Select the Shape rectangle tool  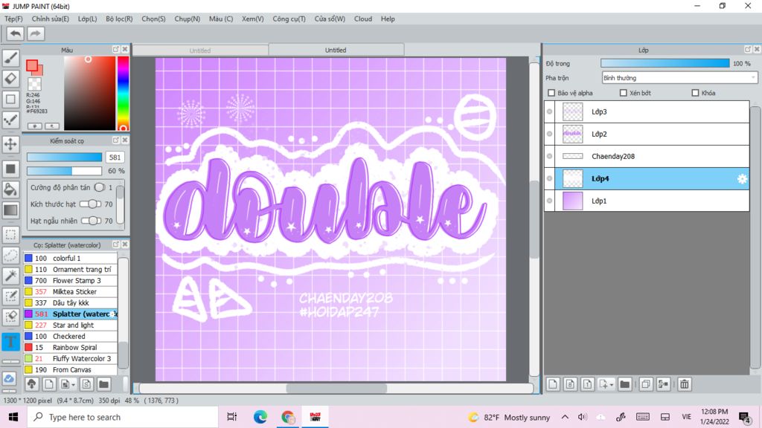(x=10, y=99)
